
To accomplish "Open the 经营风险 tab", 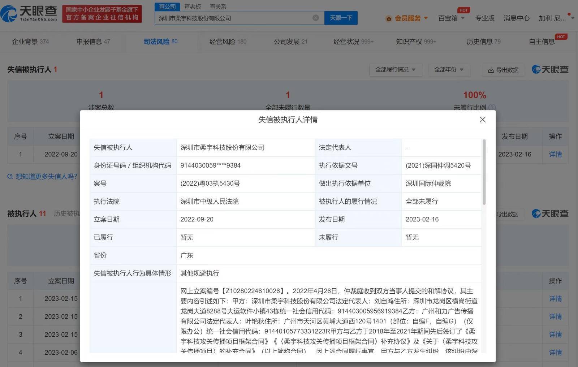I will (228, 42).
